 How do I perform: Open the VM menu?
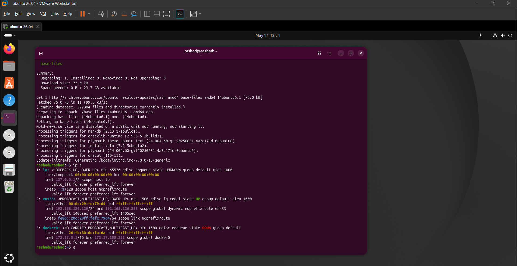tap(43, 14)
